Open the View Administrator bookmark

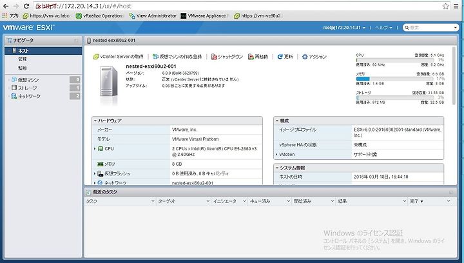[x=153, y=15]
